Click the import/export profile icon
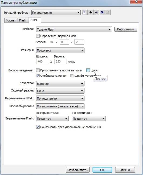The image size is (143, 175). pos(85,12)
